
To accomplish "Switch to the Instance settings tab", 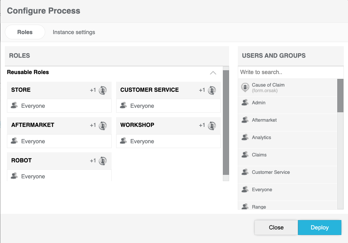I will pos(74,32).
